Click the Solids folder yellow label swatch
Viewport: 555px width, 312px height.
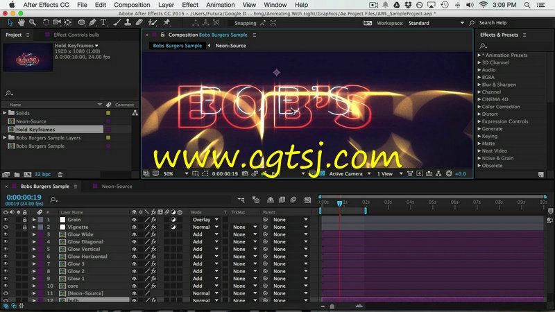(x=108, y=113)
